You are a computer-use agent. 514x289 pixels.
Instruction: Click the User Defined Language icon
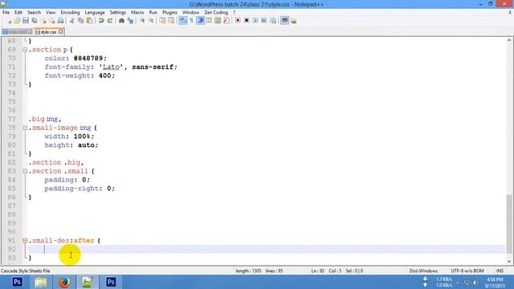tap(209, 21)
